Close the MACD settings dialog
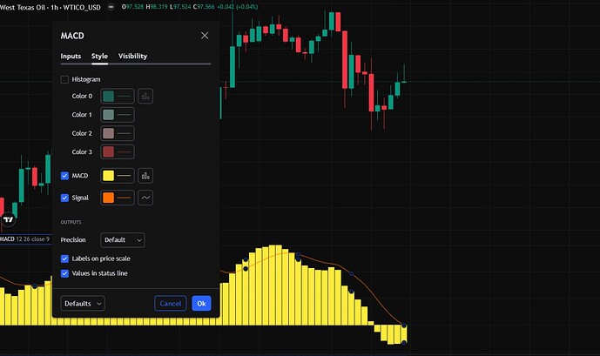Screen dimensions: 600x356 pos(205,36)
